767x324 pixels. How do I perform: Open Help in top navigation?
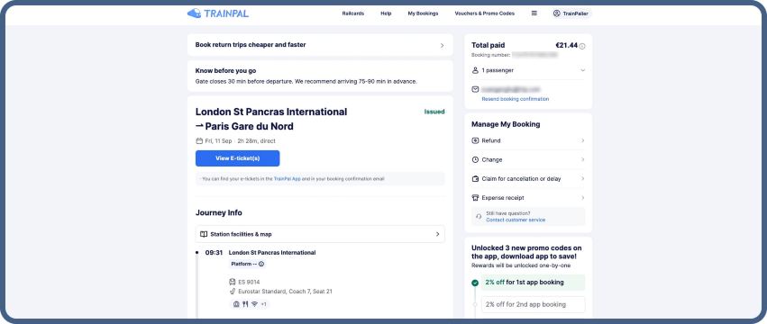coord(386,13)
